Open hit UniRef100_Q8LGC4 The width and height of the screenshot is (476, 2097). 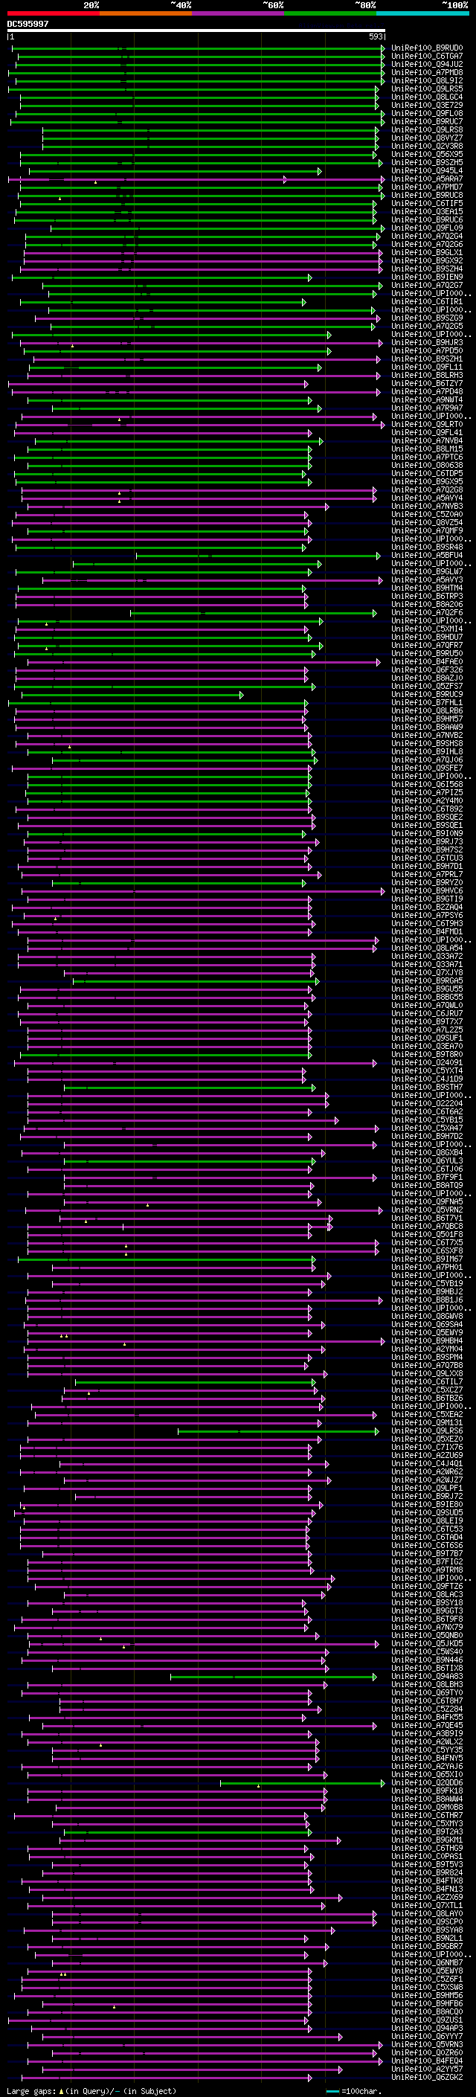click(x=427, y=97)
